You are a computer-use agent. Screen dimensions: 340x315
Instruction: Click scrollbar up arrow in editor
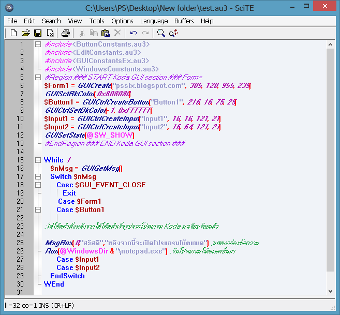(330, 44)
